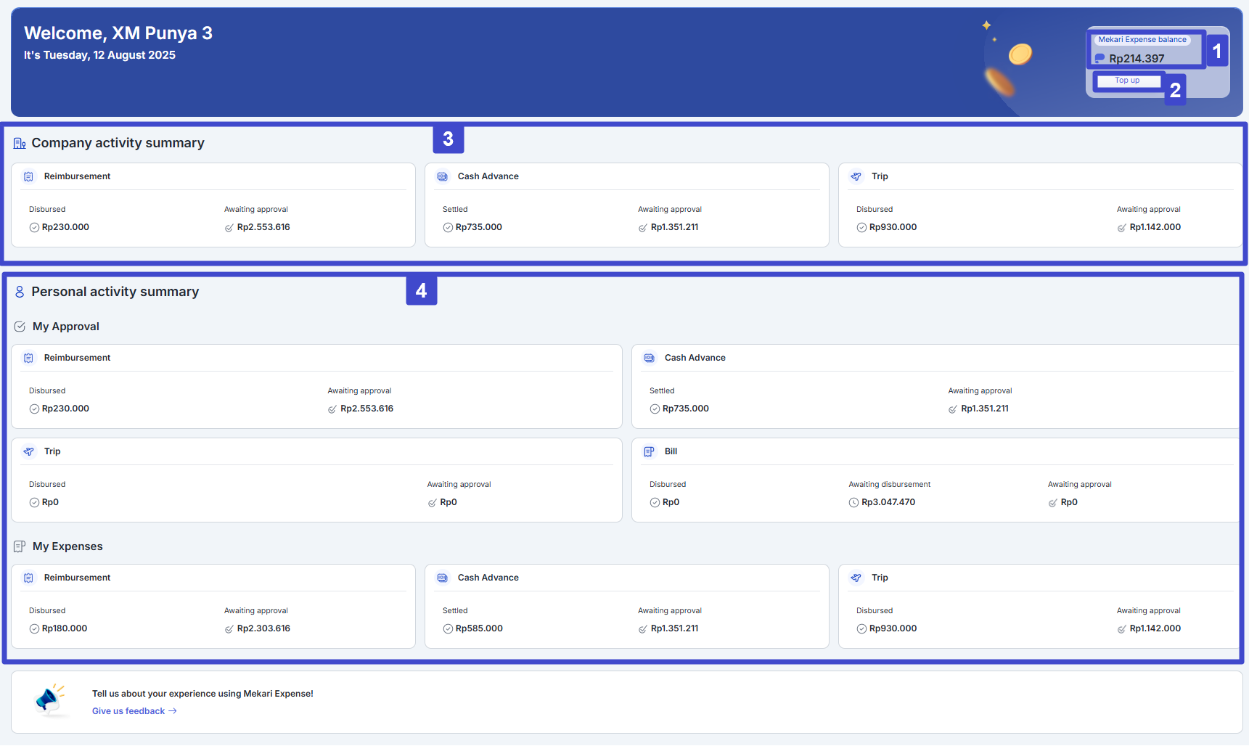Click My Expenses Reimbursement awaiting approval Rp2.303.616
Image resolution: width=1249 pixels, height=746 pixels.
[263, 628]
